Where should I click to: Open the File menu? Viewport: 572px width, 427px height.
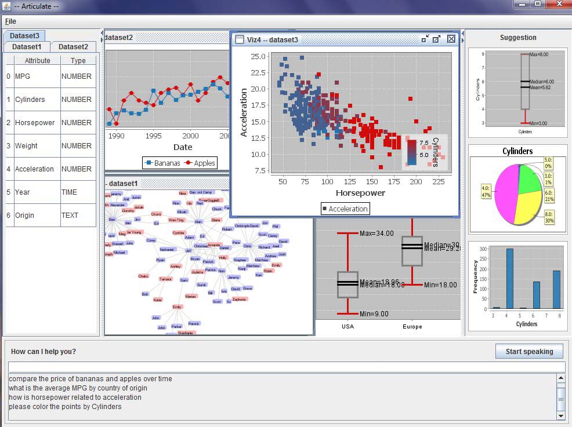pos(10,21)
